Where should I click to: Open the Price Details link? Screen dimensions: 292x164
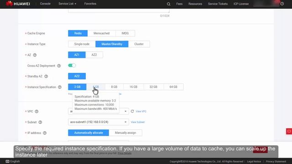point(125,153)
